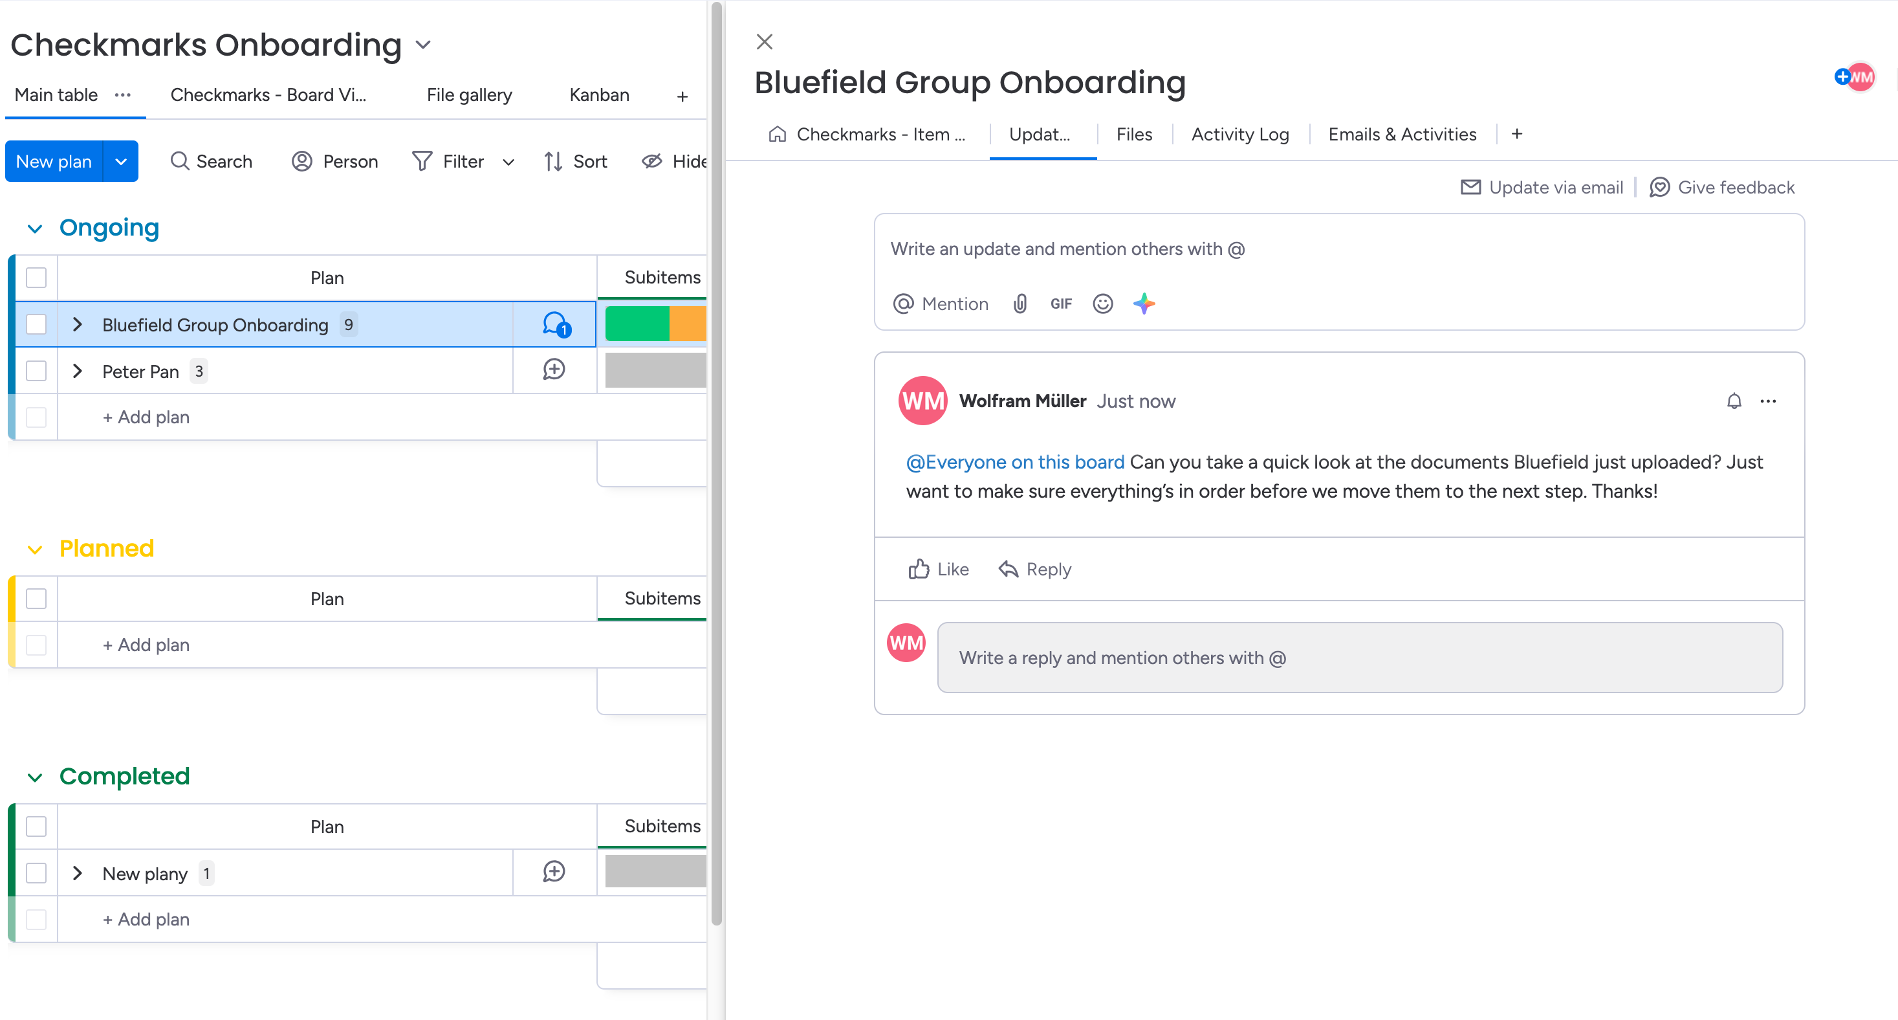Click + Add plan in Planned group

(146, 645)
